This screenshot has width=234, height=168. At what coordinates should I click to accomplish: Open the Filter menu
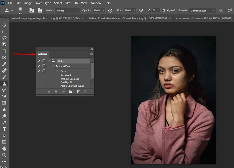(68, 3)
